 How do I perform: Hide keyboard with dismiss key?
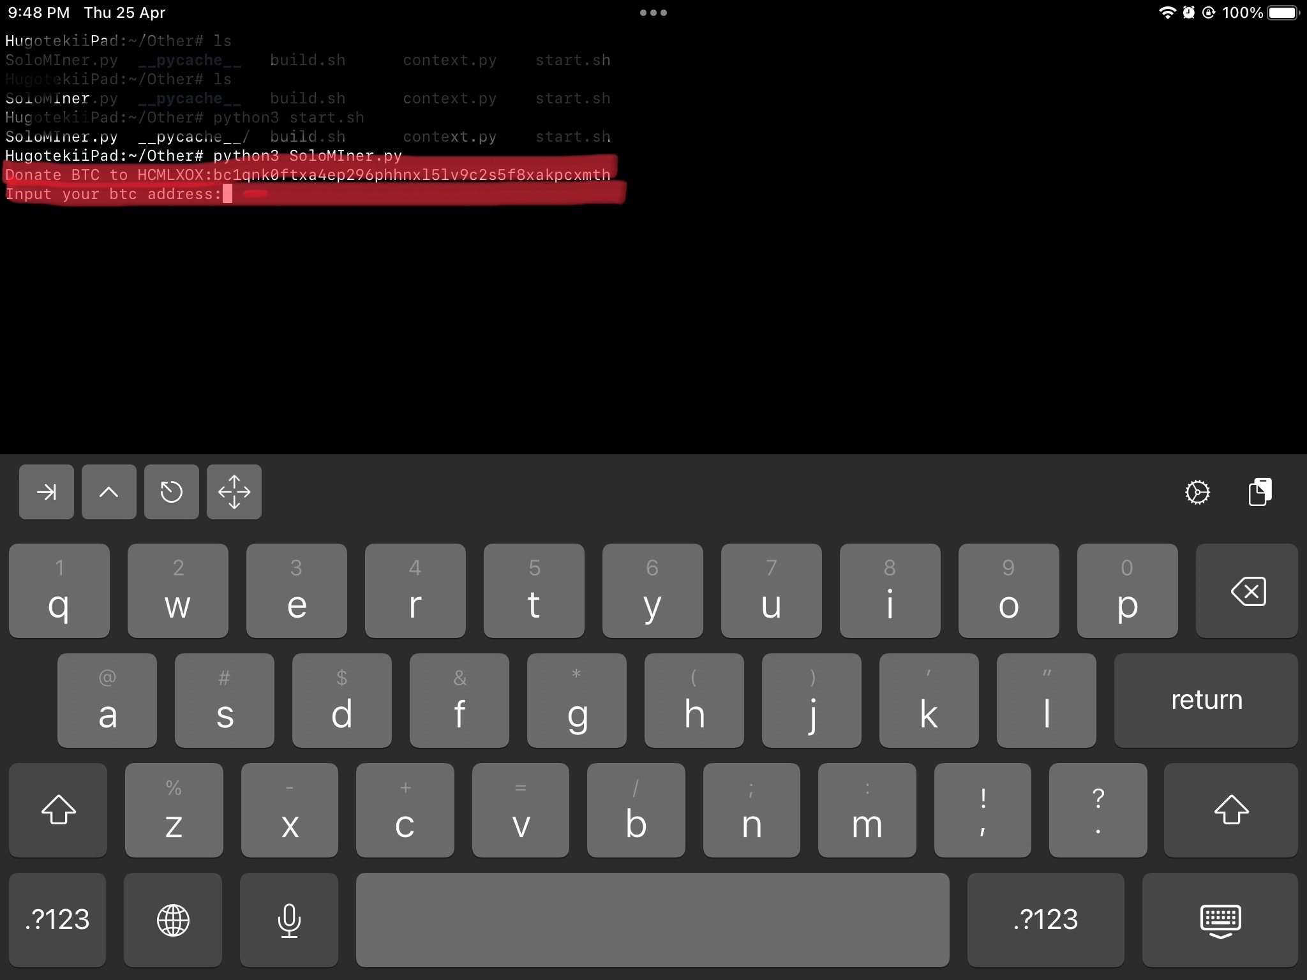click(1220, 920)
